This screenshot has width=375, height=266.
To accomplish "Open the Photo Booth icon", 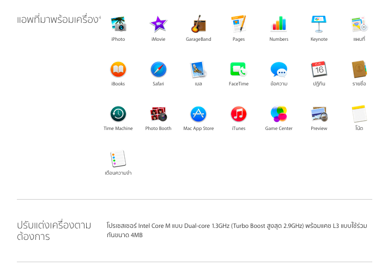I will 158,114.
